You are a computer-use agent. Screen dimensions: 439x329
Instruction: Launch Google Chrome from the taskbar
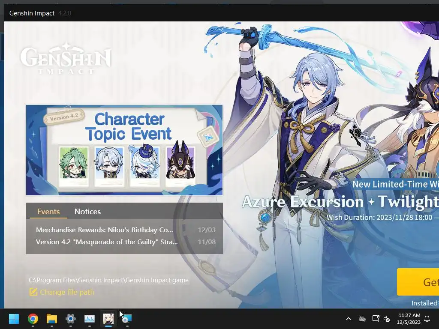point(33,319)
